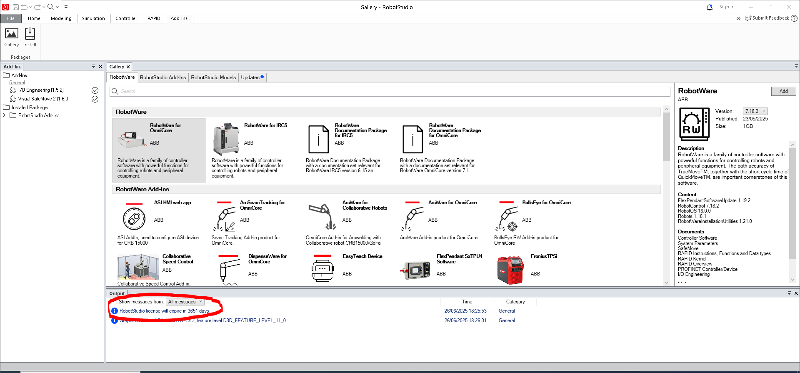
Task: Switch to the Home ribbon tab
Action: click(x=34, y=18)
